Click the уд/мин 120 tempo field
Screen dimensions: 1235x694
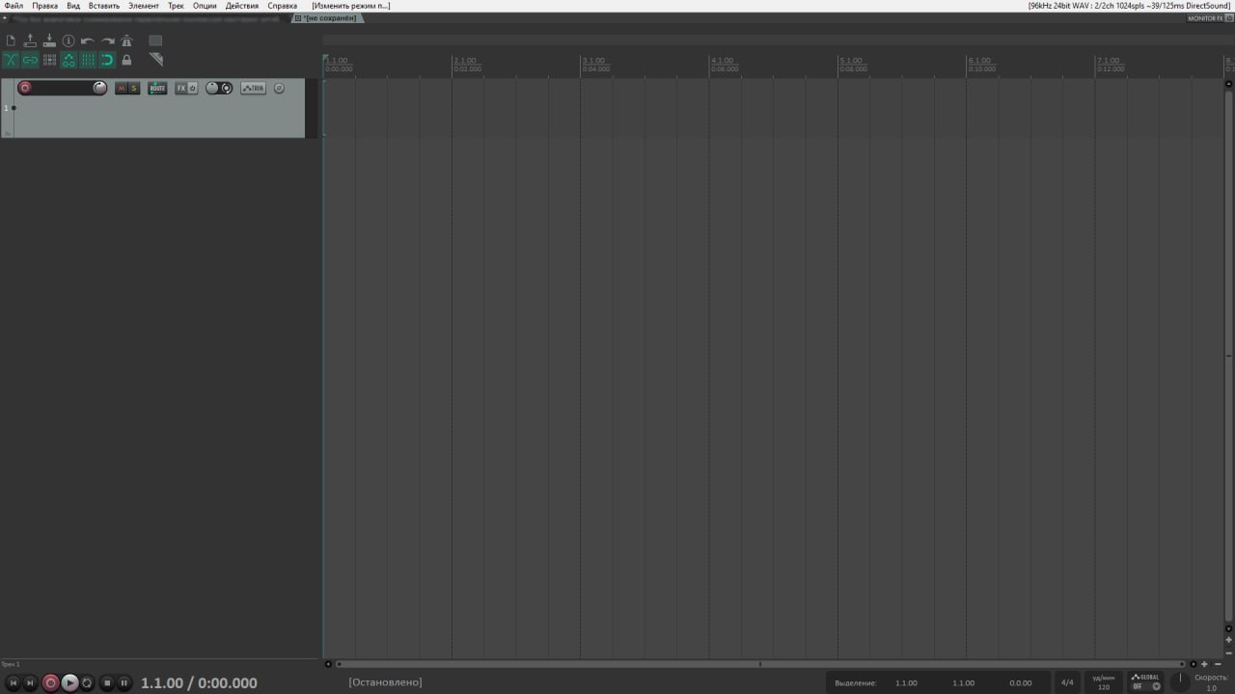click(1104, 682)
